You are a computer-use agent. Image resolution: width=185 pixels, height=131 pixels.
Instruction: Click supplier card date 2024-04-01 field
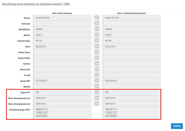[62, 98]
